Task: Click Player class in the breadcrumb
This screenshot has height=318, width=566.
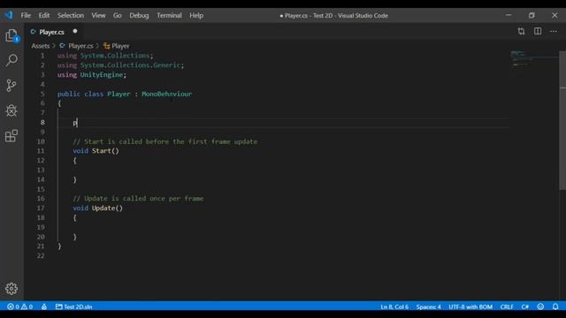Action: click(x=116, y=46)
